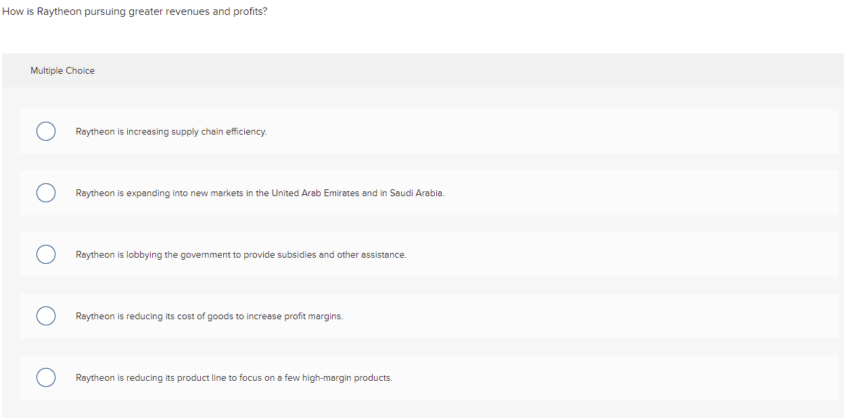This screenshot has width=844, height=418.
Task: Click the question about Raytheon revenues
Action: coord(134,11)
